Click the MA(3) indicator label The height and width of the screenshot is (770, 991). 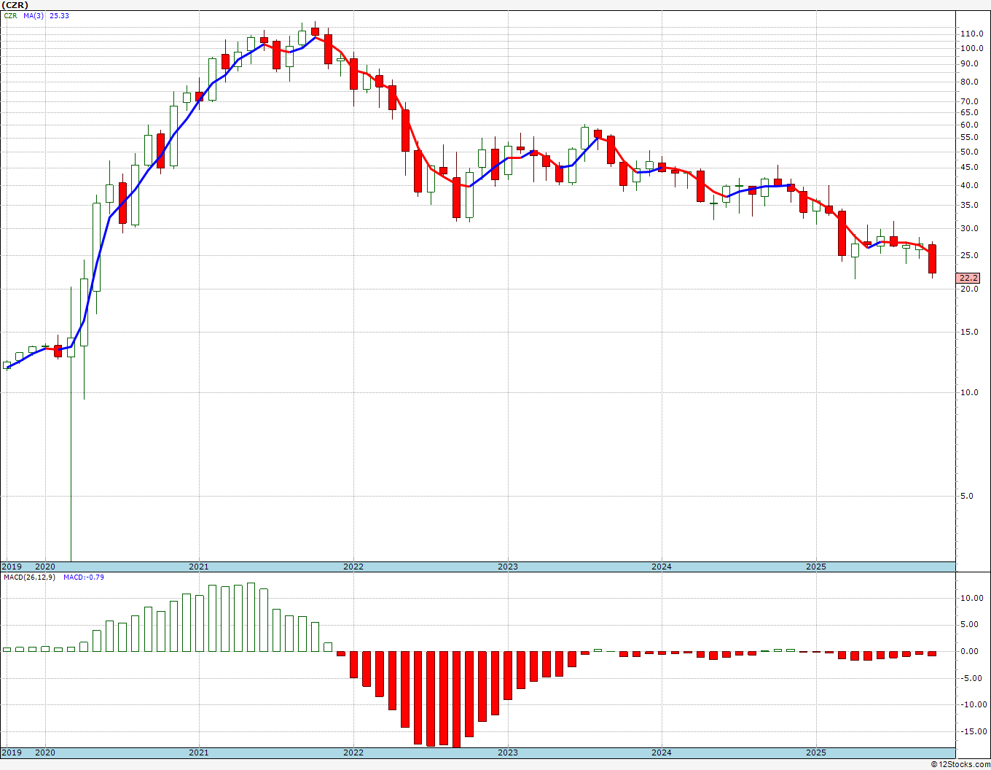(34, 15)
